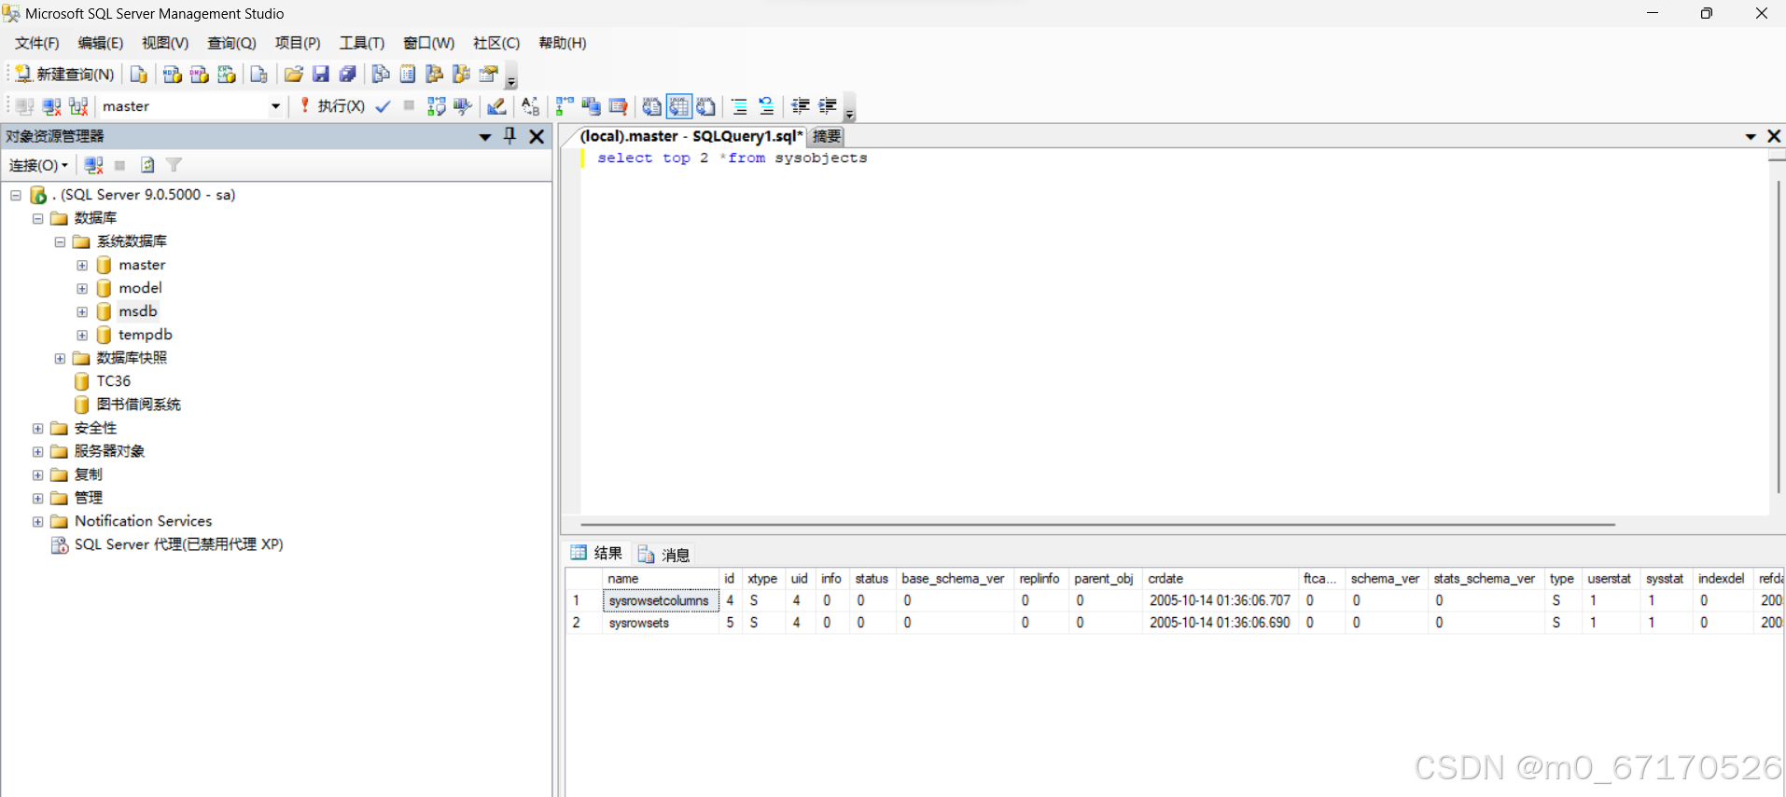Click the Decrease Indent icon

(x=801, y=106)
